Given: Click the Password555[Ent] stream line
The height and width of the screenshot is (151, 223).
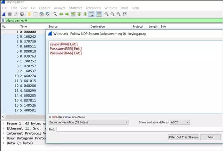Looking at the screenshot, I should [66, 49].
